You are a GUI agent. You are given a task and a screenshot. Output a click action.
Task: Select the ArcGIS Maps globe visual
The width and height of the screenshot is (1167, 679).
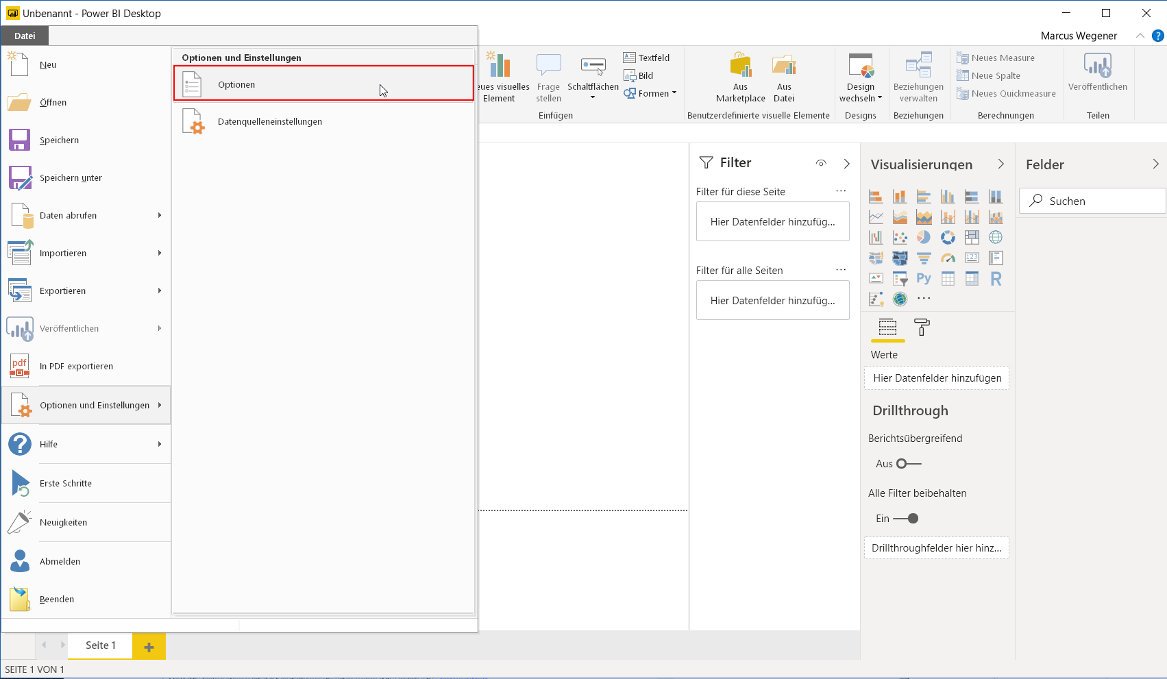(900, 299)
